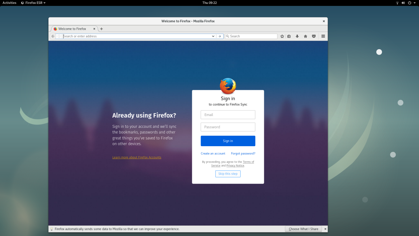Open the clock showing Thu 09:22
The width and height of the screenshot is (419, 236).
pyautogui.click(x=209, y=3)
